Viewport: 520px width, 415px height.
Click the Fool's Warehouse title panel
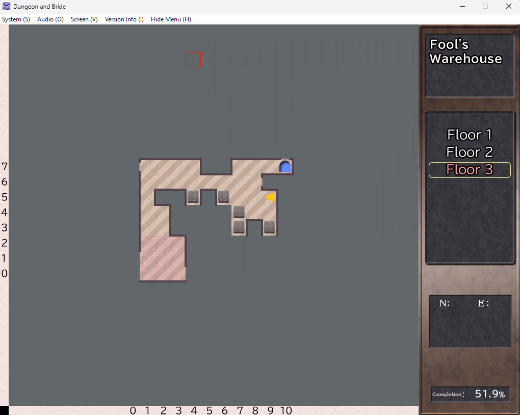470,65
